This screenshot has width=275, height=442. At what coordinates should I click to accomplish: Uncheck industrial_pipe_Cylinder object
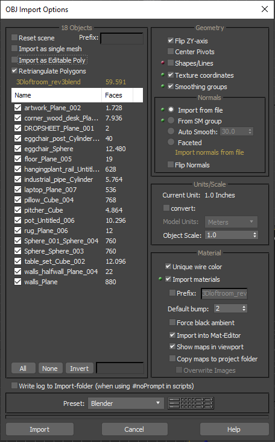point(17,179)
